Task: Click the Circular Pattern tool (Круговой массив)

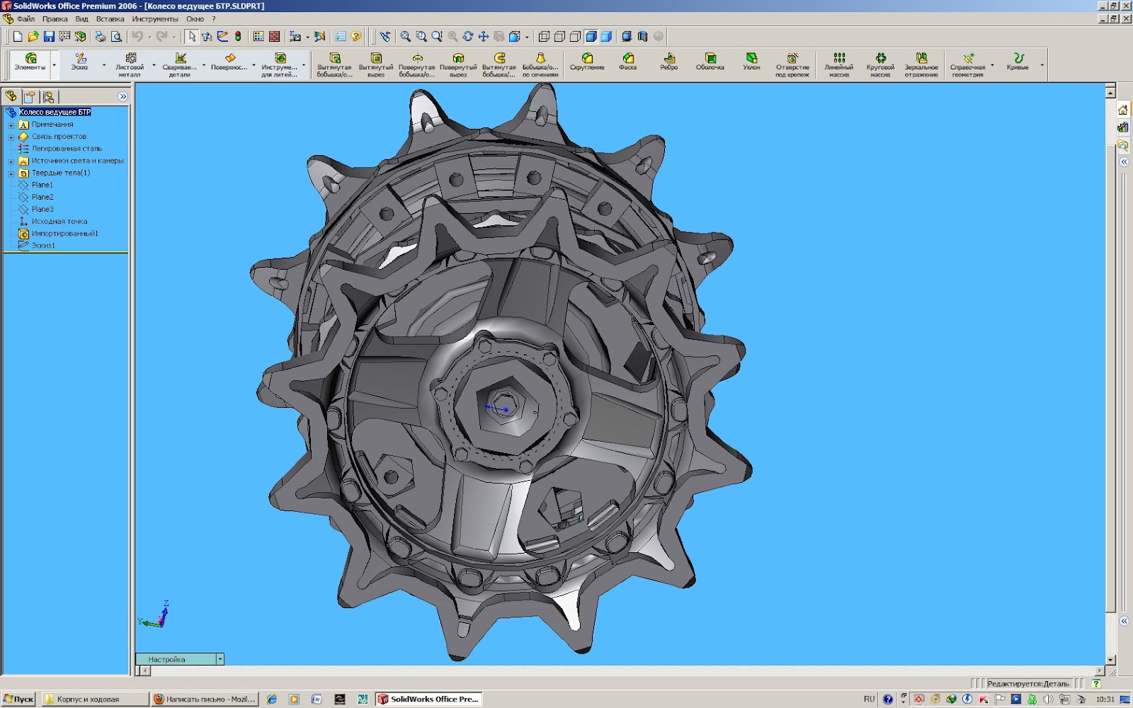Action: point(880,64)
